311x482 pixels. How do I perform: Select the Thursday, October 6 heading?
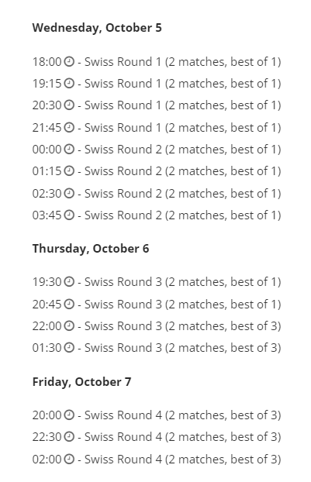tap(91, 249)
